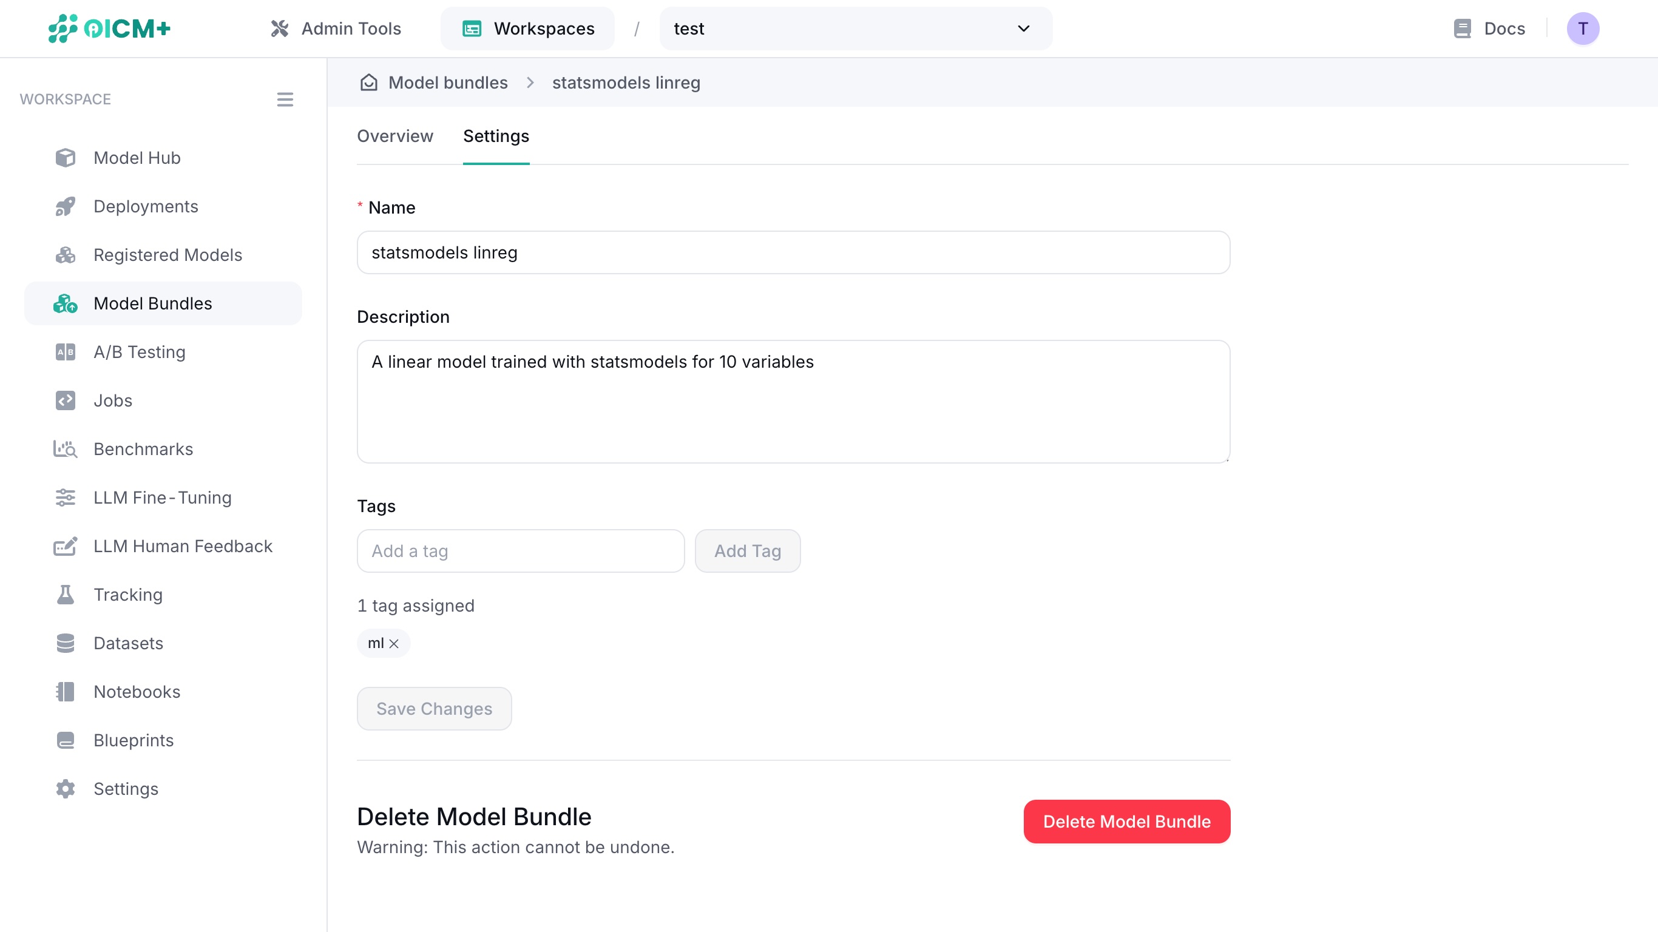Open the A/B Testing section

(x=138, y=352)
